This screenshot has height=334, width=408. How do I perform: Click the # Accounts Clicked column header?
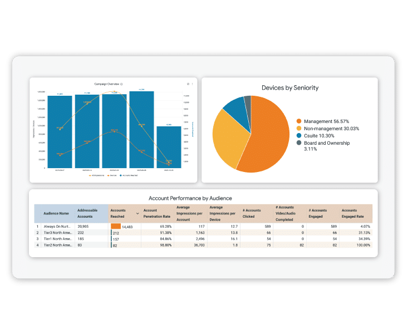coord(257,214)
